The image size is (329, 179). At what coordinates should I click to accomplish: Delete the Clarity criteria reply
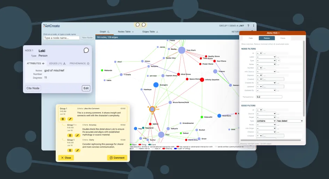[70, 150]
